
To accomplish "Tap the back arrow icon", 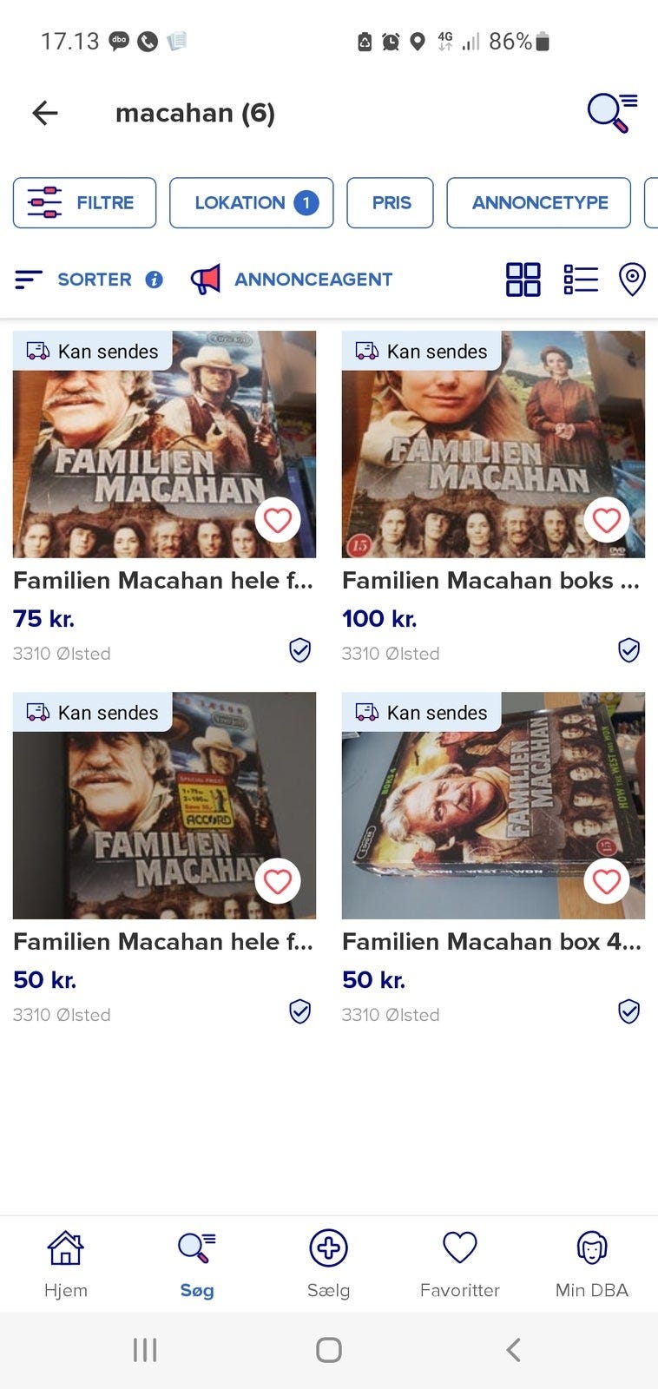I will [45, 113].
